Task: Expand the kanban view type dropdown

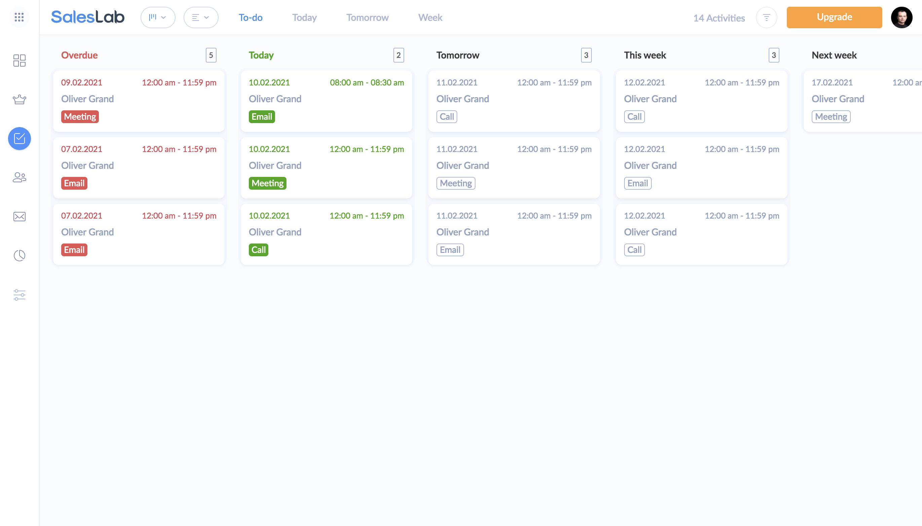Action: pos(158,17)
